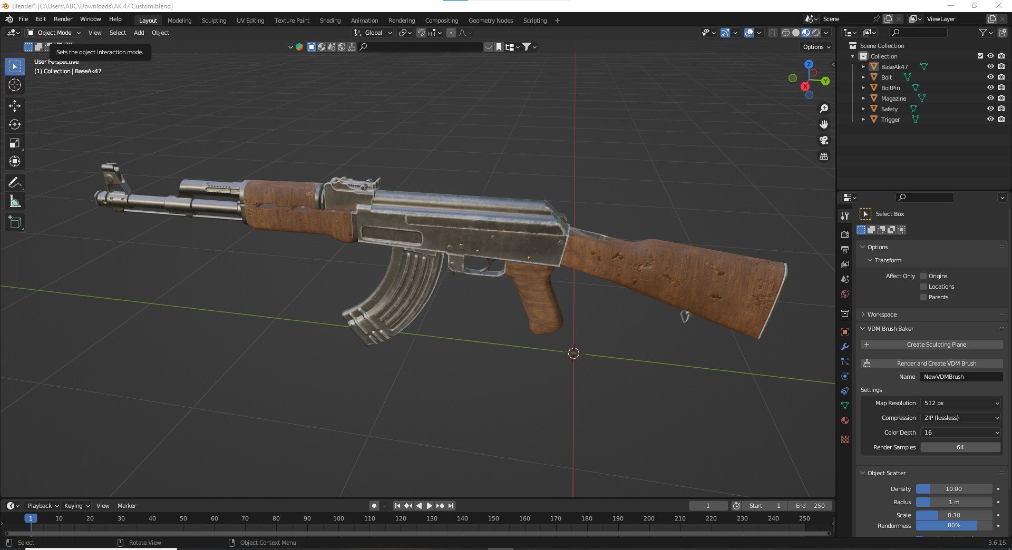
Task: Click the VDM brush Name field
Action: 961,377
